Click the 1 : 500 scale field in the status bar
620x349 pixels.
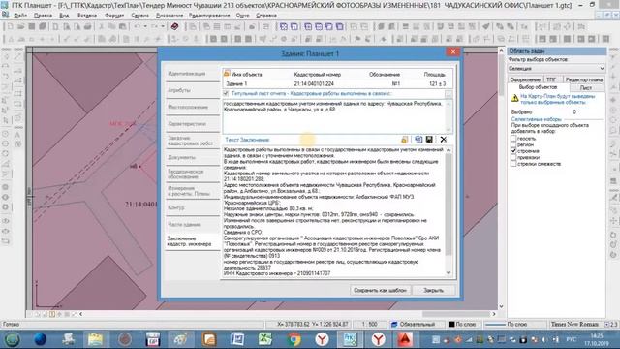(x=370, y=325)
